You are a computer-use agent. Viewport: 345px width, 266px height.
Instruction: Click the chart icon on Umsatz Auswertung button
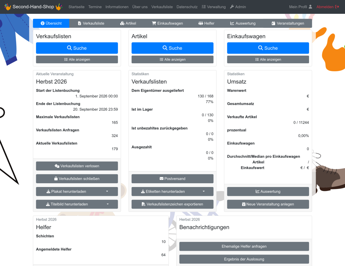pos(258,191)
